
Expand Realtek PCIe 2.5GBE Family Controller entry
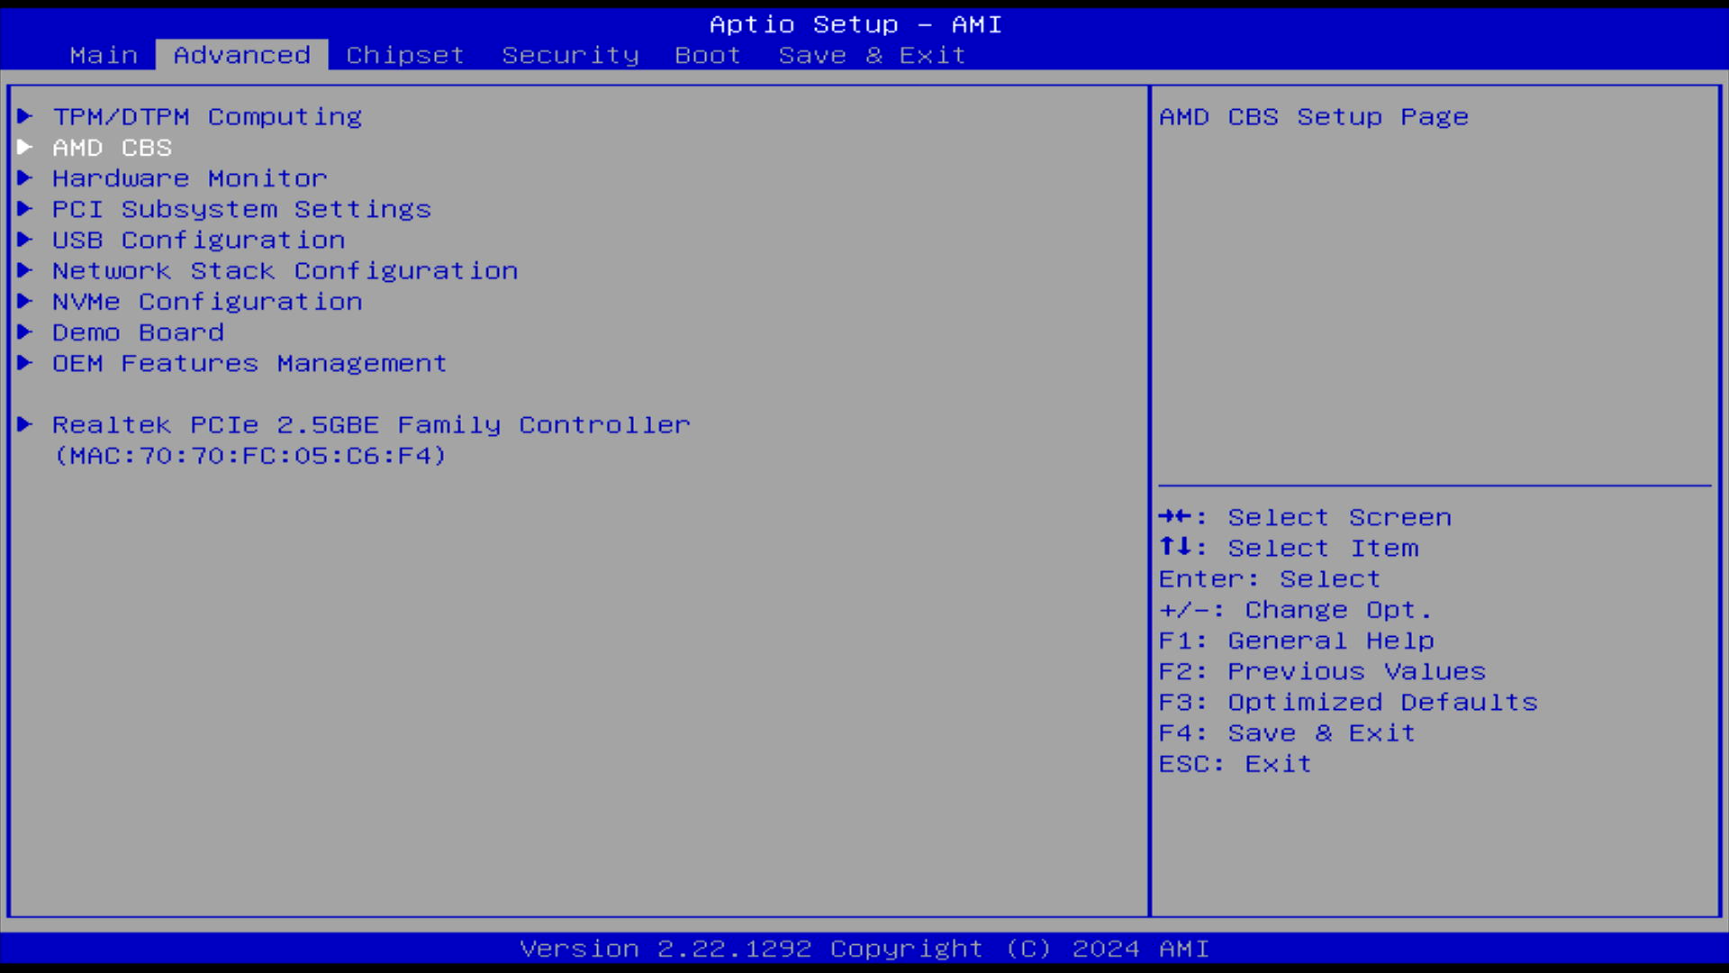(371, 424)
